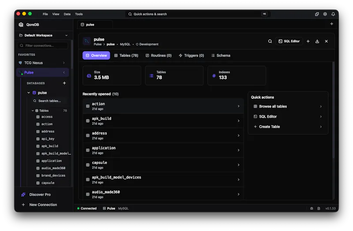Click the document icon in status bar
Image resolution: width=353 pixels, height=231 pixels.
pyautogui.click(x=319, y=209)
